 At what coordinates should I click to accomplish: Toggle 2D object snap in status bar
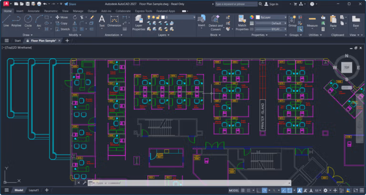[289, 190]
